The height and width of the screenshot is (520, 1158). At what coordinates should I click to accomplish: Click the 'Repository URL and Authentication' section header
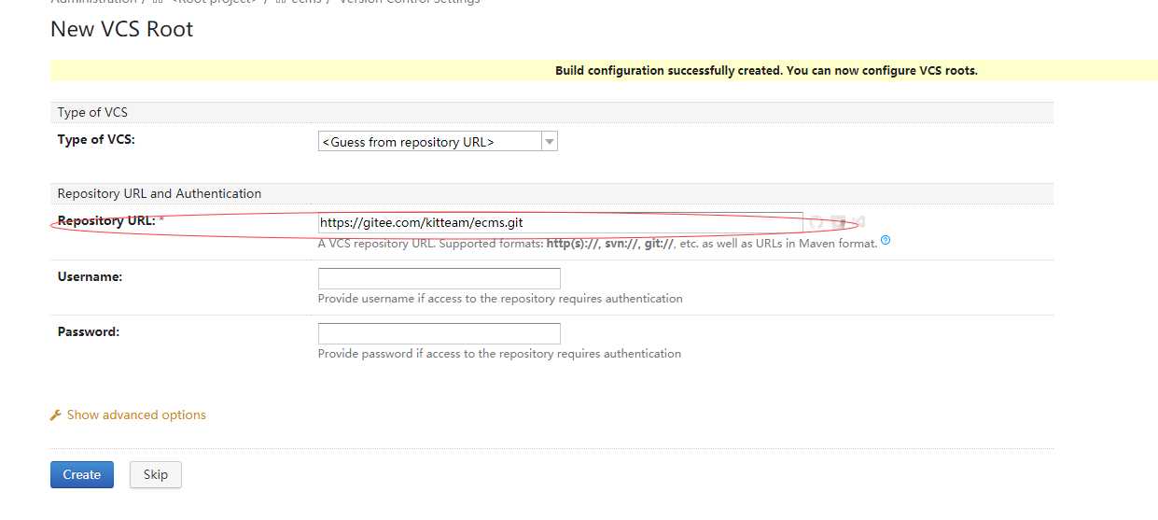pyautogui.click(x=160, y=193)
